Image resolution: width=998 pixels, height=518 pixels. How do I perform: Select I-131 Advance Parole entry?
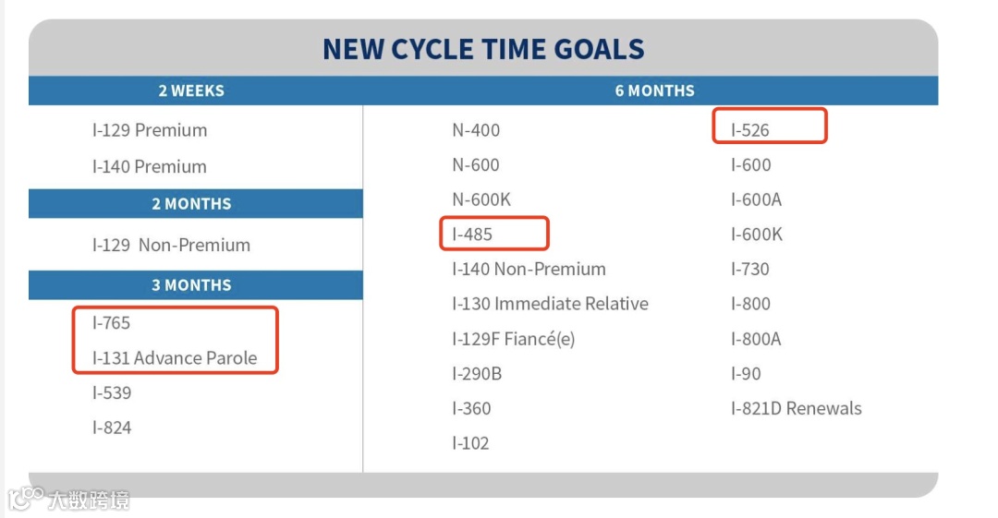coord(175,357)
